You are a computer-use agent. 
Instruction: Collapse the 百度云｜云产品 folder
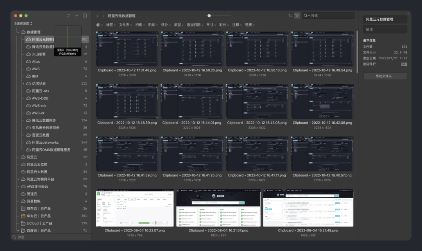(18, 231)
